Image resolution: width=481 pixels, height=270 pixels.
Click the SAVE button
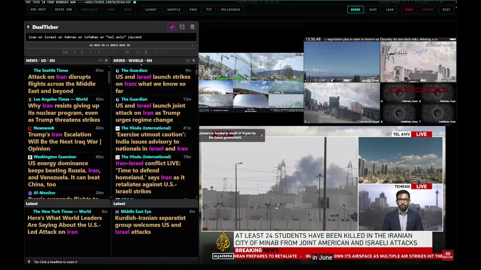[x=373, y=9]
